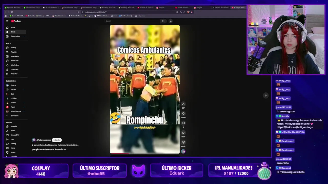The width and height of the screenshot is (328, 184).
Task: Open Music in Explore section
Action: (x=15, y=131)
